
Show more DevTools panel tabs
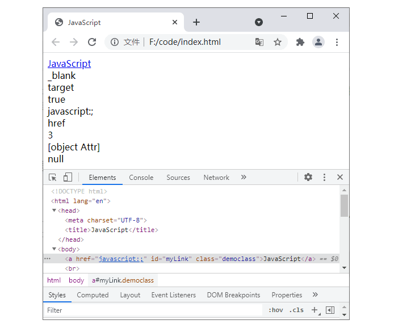point(244,177)
